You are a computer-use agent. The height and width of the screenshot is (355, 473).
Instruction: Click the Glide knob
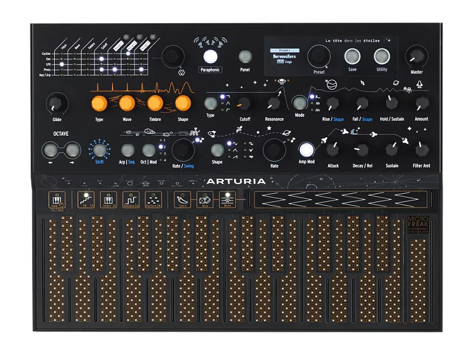(x=57, y=104)
